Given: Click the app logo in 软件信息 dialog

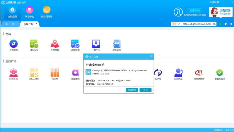Looking at the screenshot, I should [88, 72].
